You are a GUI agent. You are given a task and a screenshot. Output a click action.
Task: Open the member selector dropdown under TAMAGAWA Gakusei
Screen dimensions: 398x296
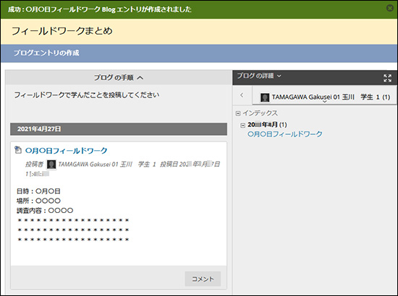coord(324,102)
